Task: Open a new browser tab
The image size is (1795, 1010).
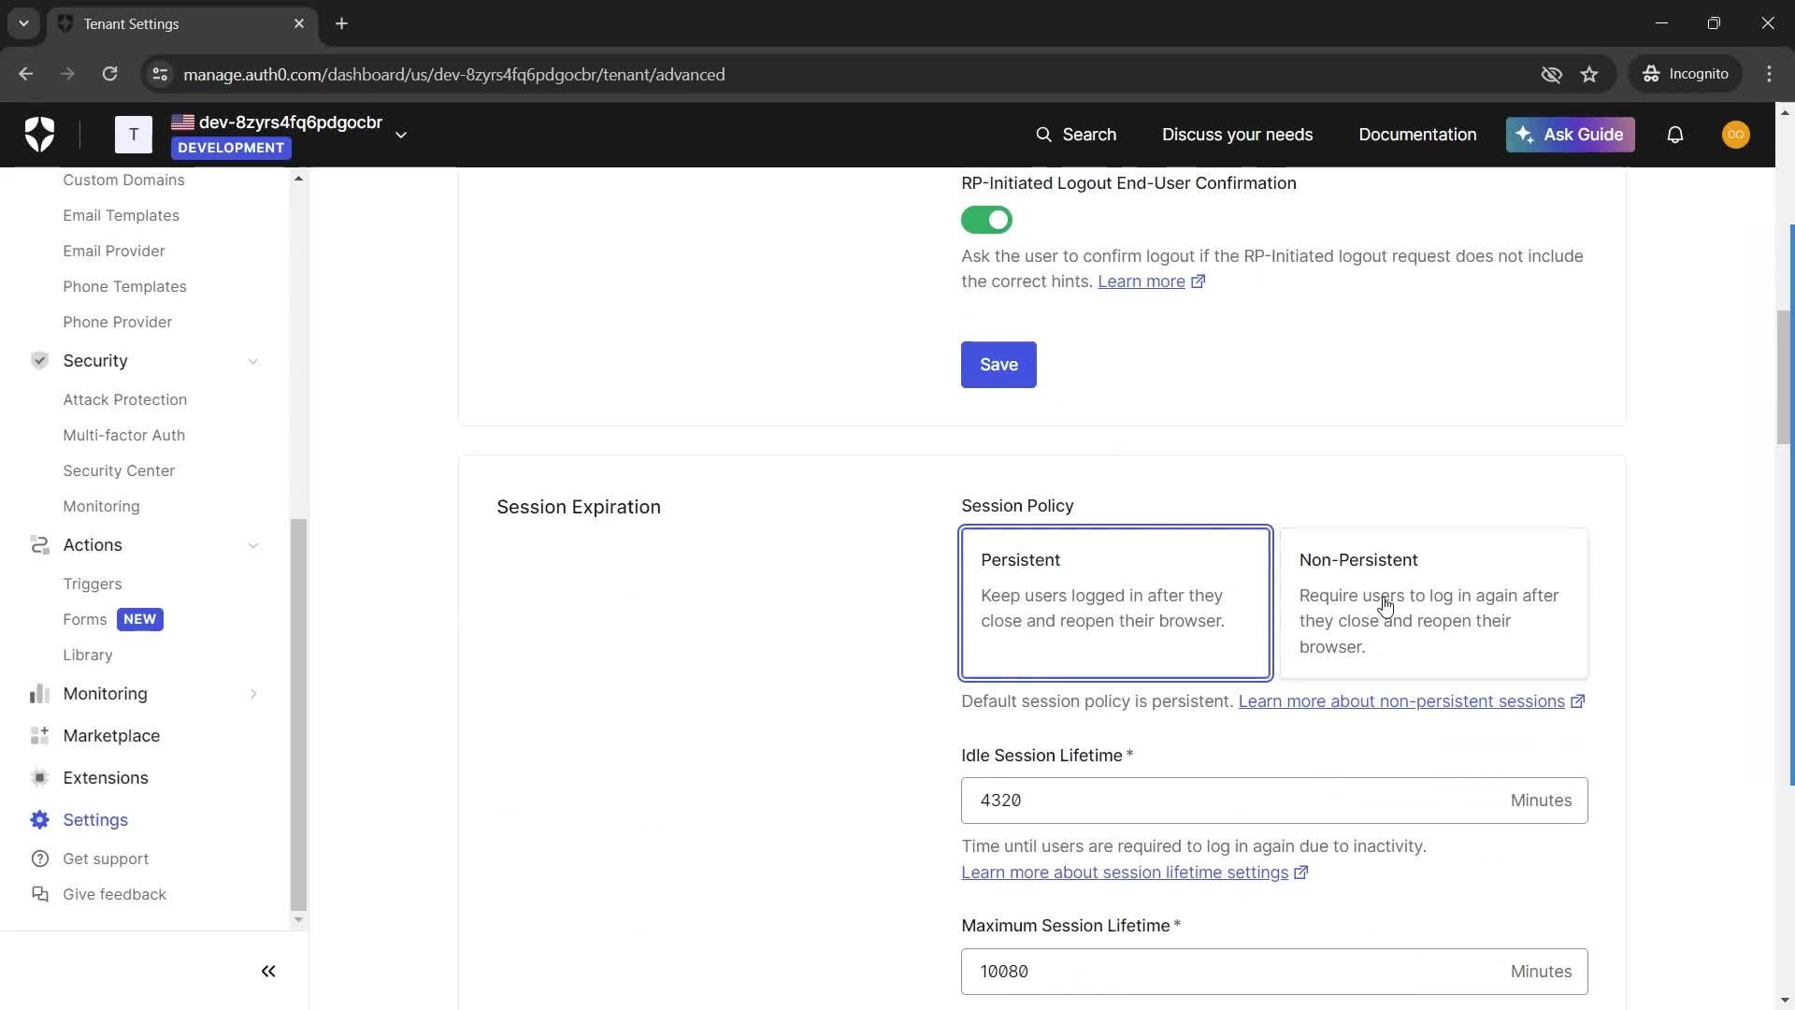Action: click(x=342, y=23)
